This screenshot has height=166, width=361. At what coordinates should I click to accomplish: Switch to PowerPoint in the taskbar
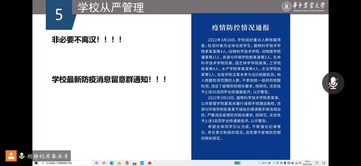point(149,163)
